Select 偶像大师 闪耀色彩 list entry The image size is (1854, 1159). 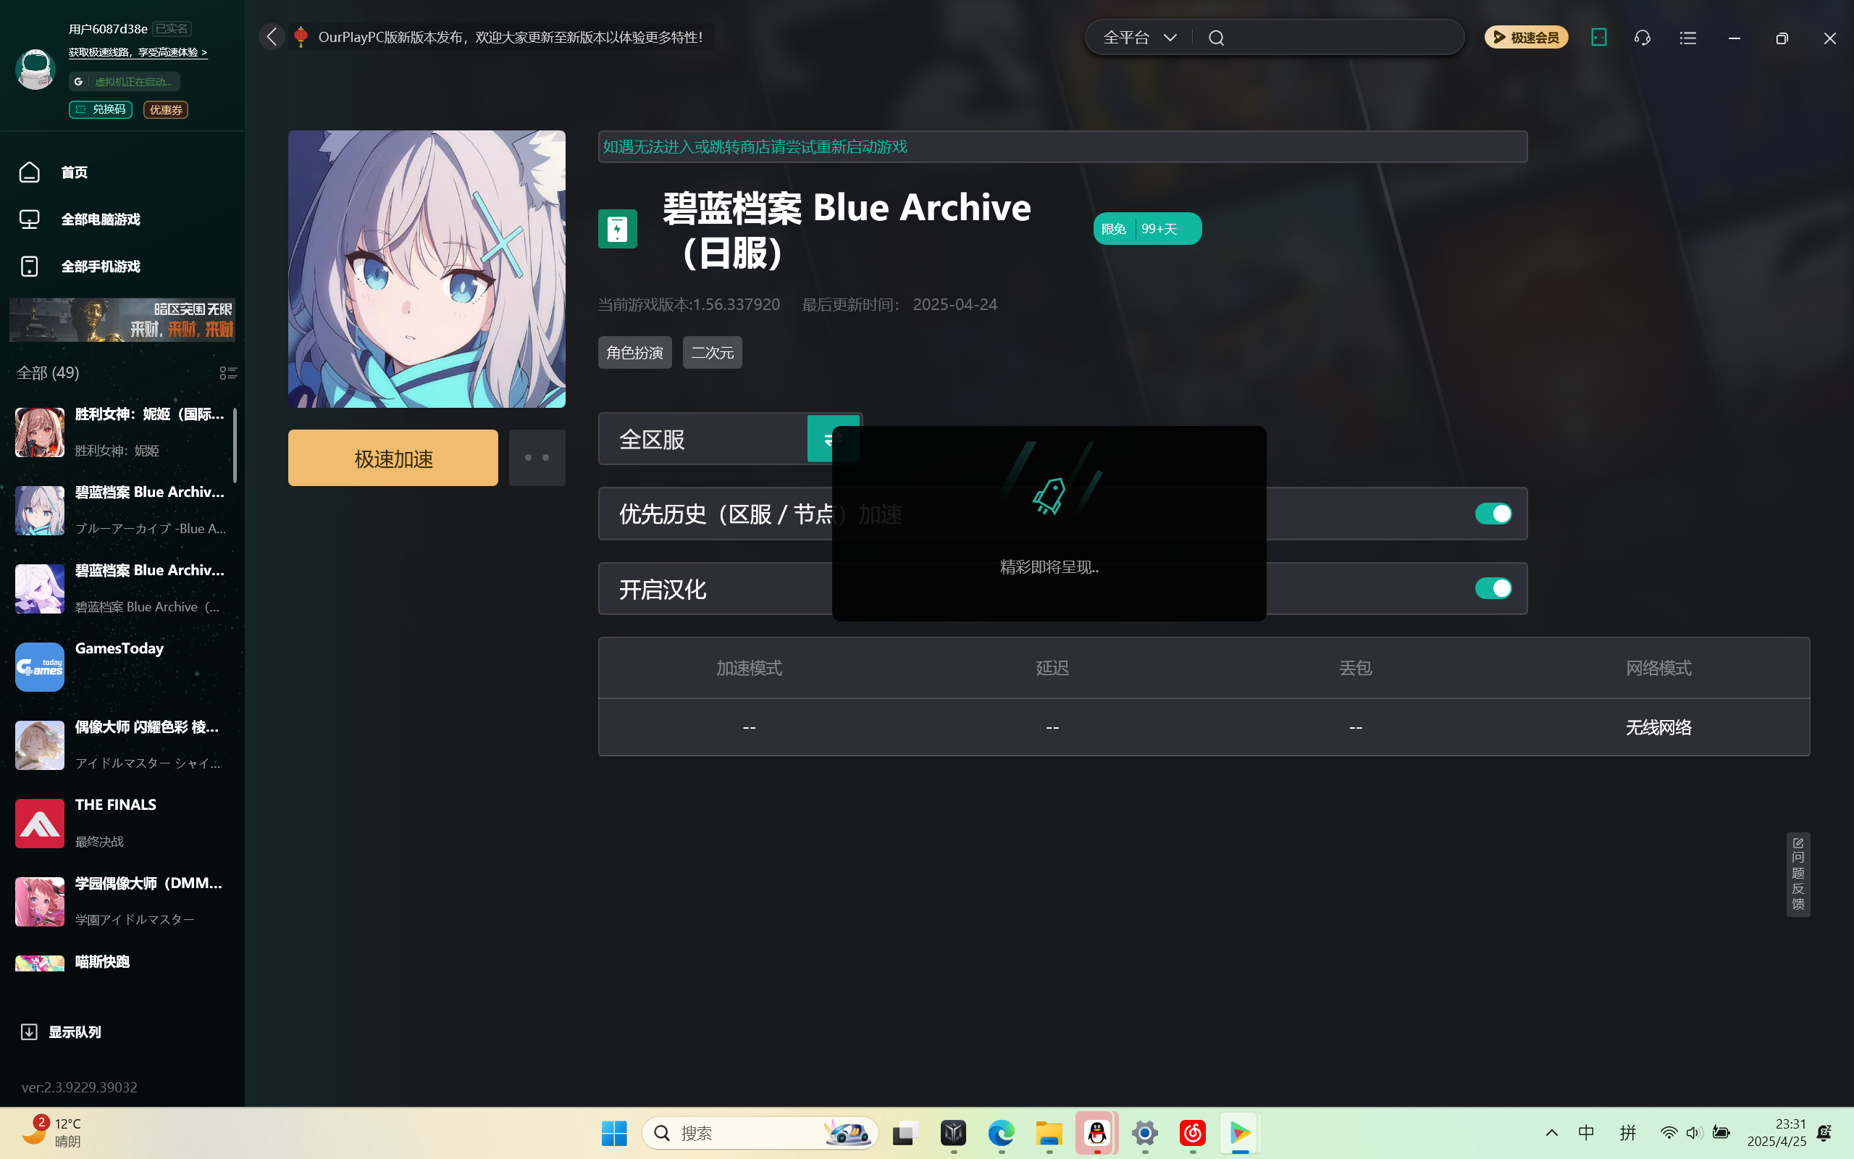[x=121, y=745]
